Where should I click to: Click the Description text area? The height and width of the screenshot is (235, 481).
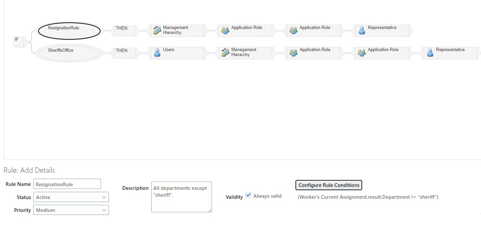point(181,197)
